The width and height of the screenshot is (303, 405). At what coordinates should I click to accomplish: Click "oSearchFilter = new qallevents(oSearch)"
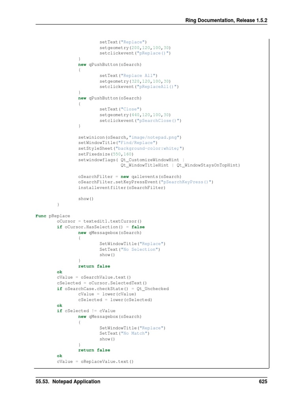[x=130, y=177]
